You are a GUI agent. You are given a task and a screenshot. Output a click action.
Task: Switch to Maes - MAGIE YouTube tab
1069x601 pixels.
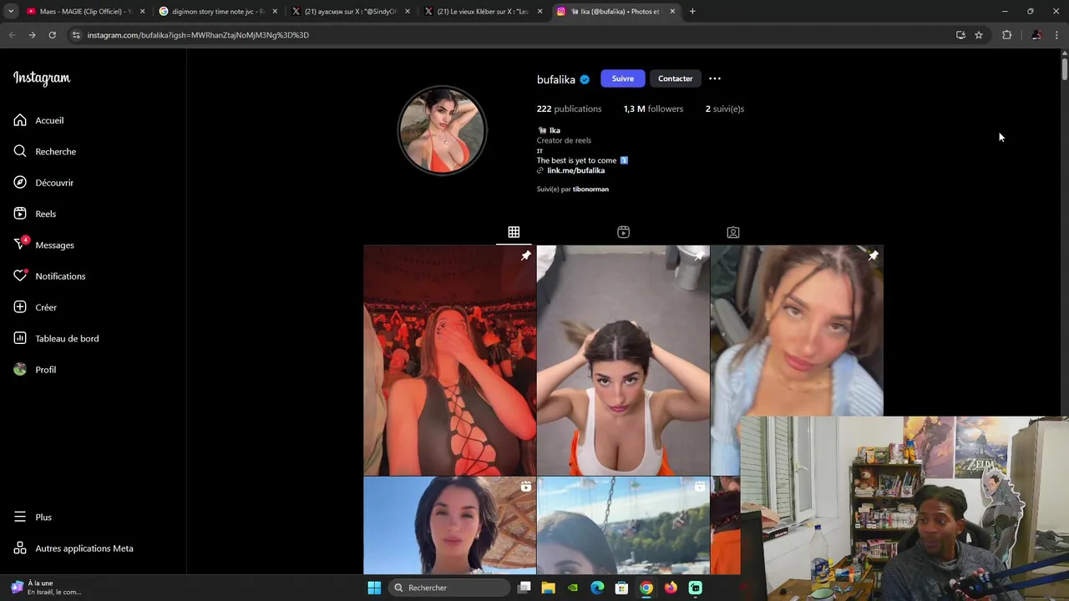pos(80,12)
